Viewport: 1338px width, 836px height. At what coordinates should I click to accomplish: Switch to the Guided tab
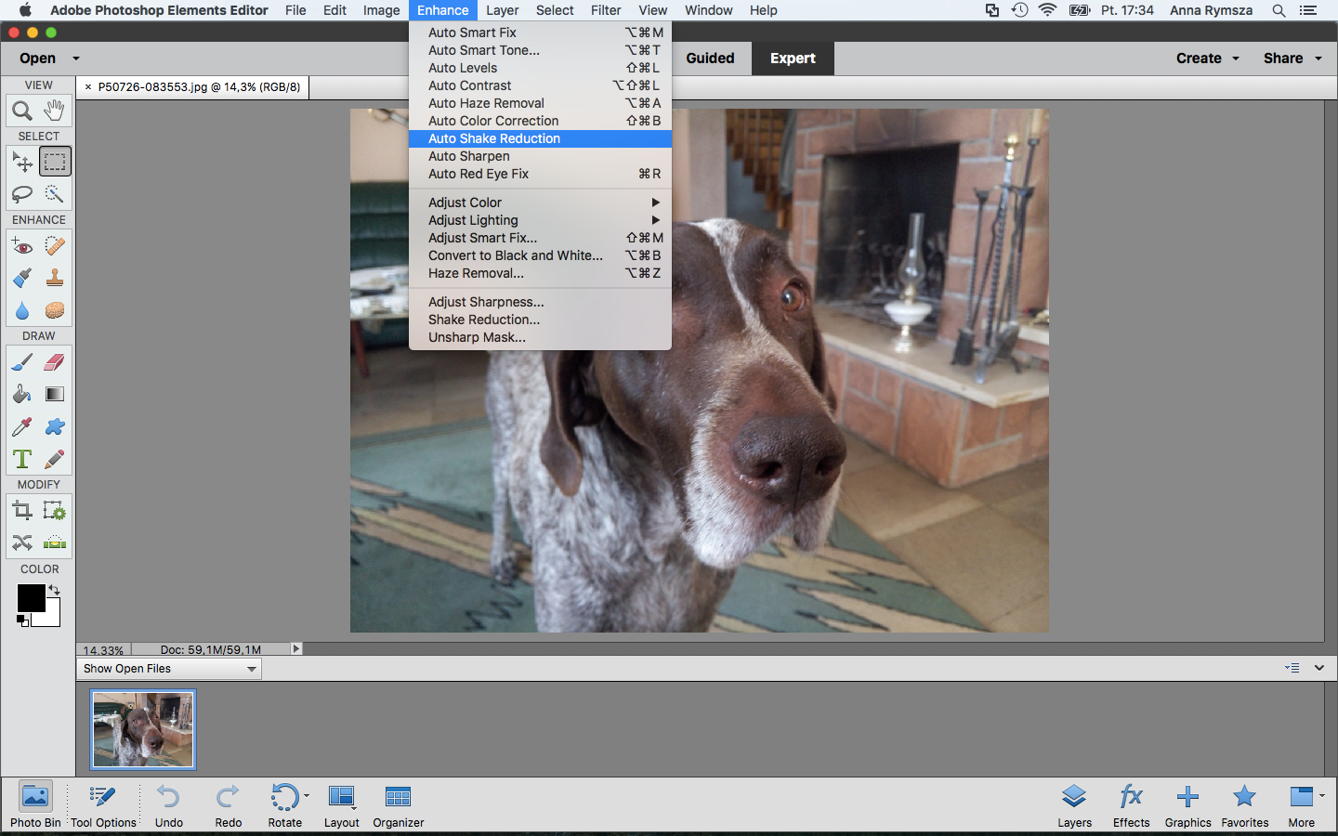point(710,59)
